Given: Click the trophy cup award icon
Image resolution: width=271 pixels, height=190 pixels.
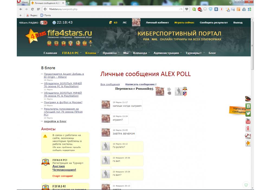Looking at the screenshot, I should tap(91, 43).
